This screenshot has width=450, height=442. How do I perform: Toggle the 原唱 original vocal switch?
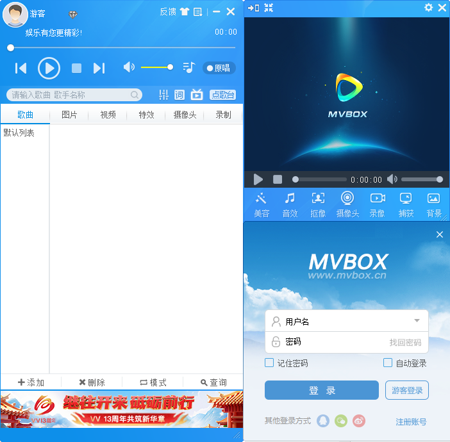(x=219, y=69)
